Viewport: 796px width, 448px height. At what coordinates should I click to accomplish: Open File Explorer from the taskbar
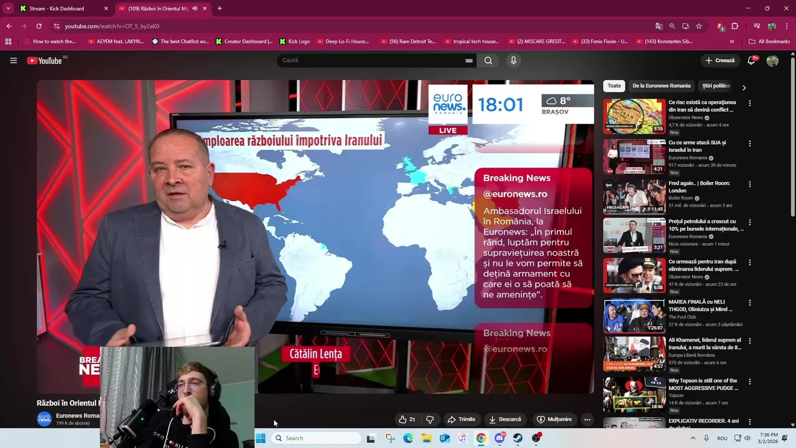point(427,438)
